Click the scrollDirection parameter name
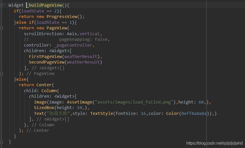The height and width of the screenshot is (148, 245). click(x=43, y=34)
